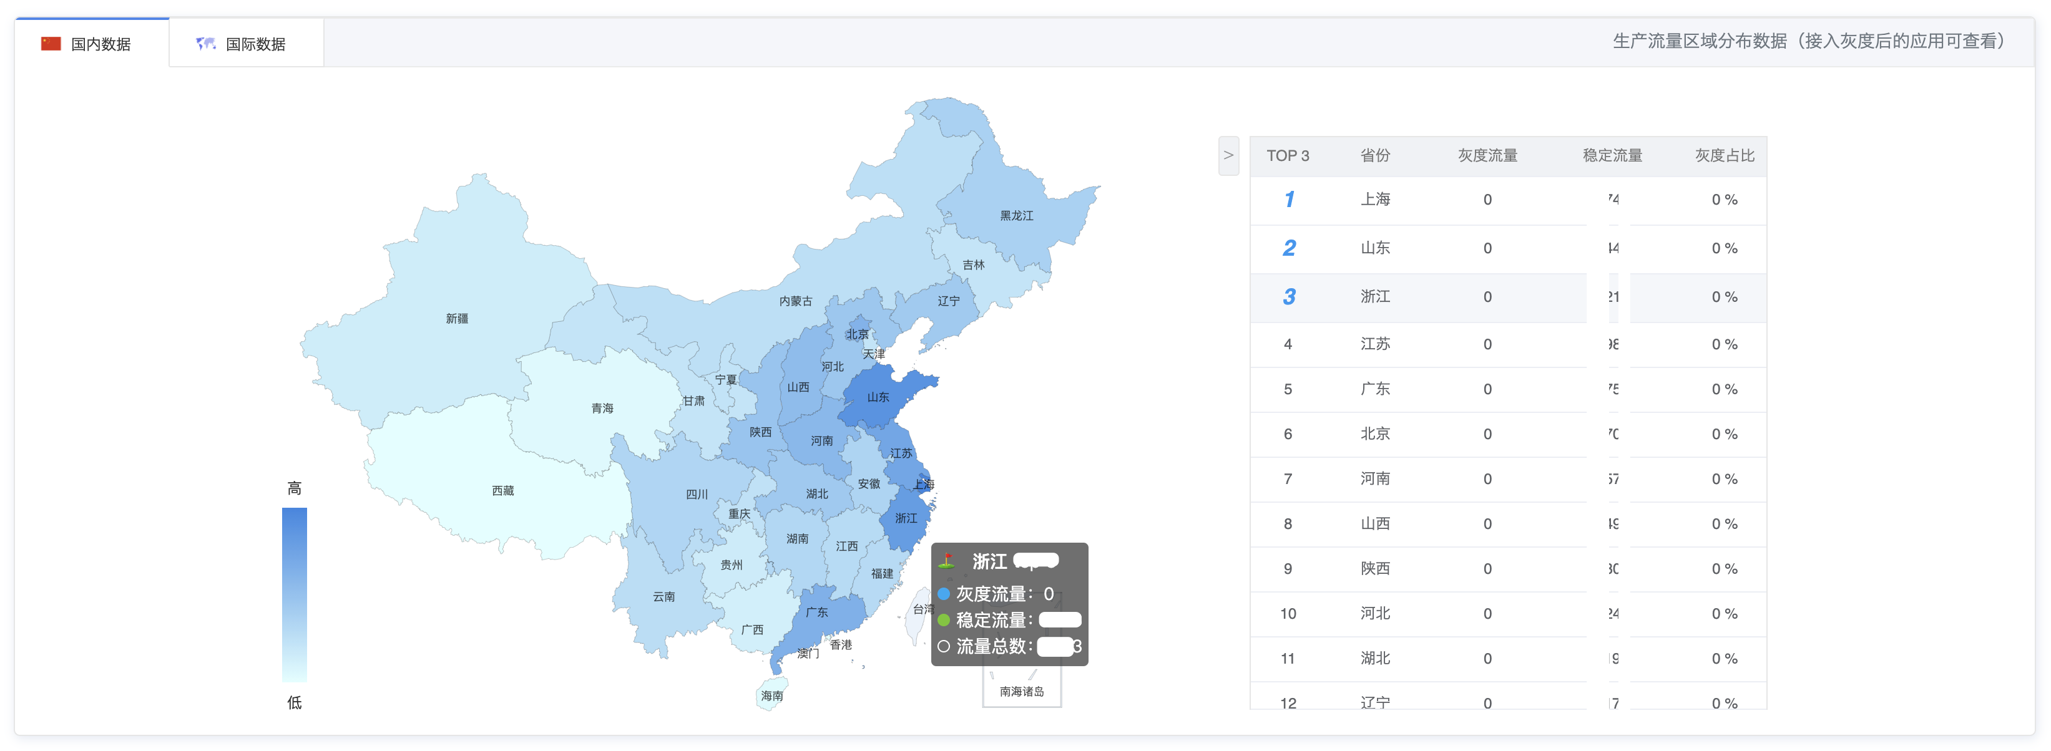Image resolution: width=2051 pixels, height=751 pixels.
Task: Click the TOP 3 column header
Action: [1288, 156]
